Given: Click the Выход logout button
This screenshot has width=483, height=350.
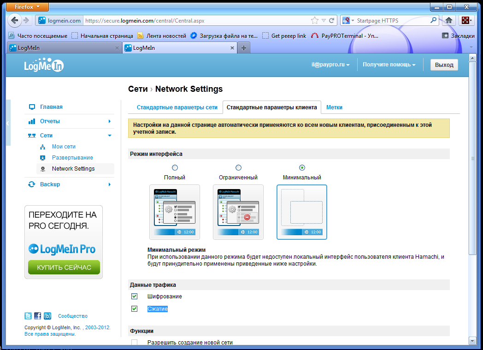Looking at the screenshot, I should pyautogui.click(x=444, y=65).
